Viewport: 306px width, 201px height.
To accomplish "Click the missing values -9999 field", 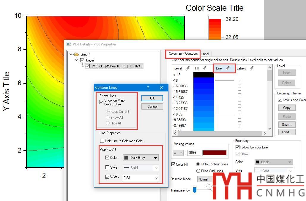I will [x=193, y=152].
